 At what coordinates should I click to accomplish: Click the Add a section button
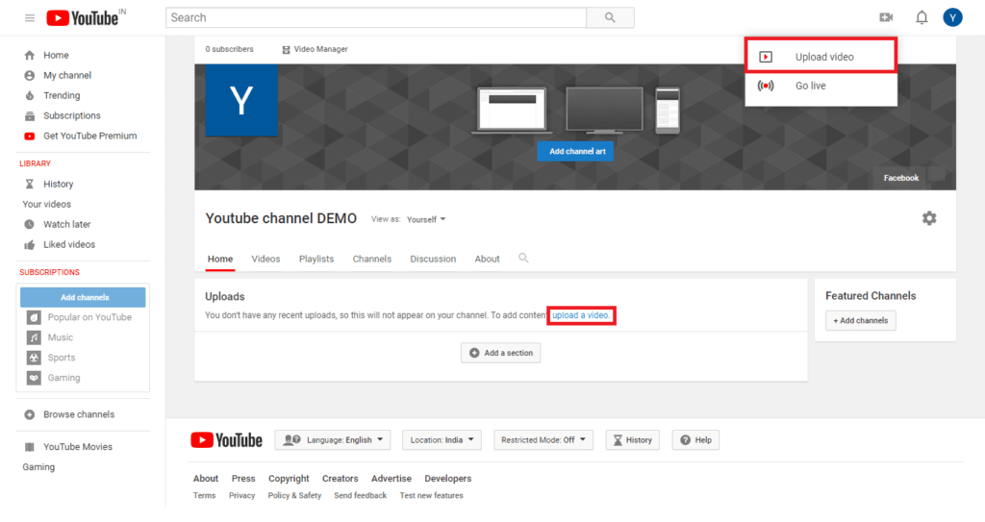[500, 353]
